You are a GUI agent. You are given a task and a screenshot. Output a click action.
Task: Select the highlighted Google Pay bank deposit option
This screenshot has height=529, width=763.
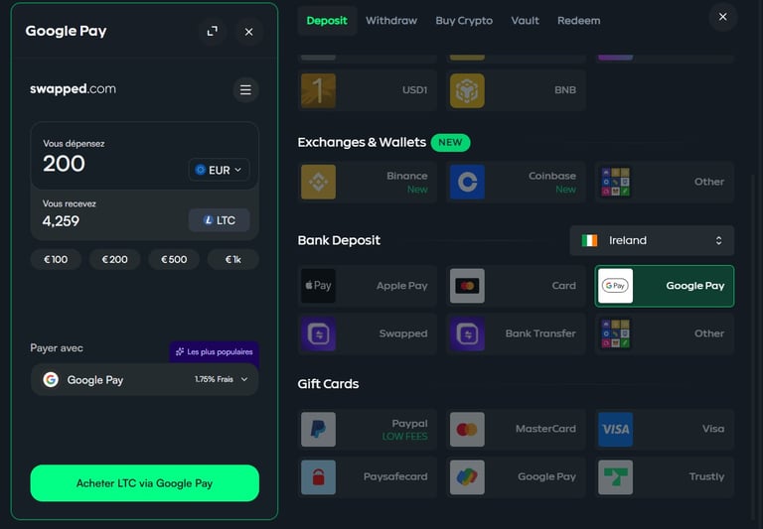(x=665, y=286)
